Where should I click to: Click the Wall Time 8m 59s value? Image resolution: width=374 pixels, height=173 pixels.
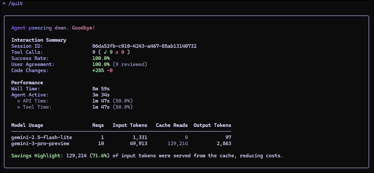pyautogui.click(x=101, y=89)
